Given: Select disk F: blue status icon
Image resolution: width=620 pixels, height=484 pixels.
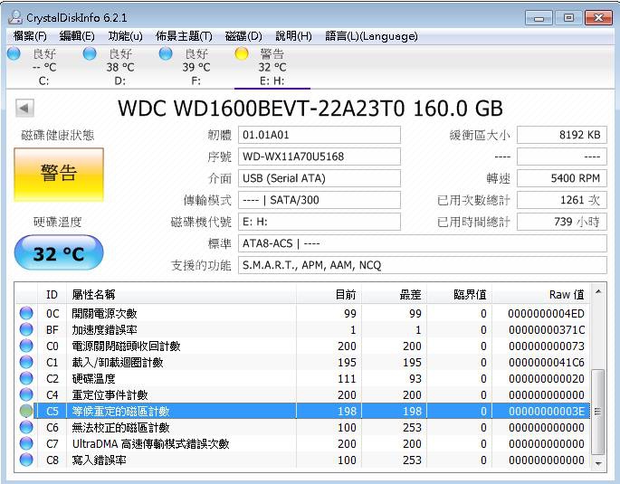Looking at the screenshot, I should [x=166, y=53].
